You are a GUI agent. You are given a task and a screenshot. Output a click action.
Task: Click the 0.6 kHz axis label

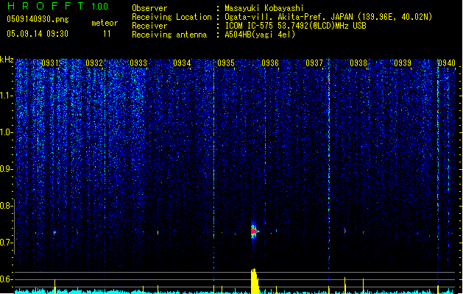coord(7,279)
